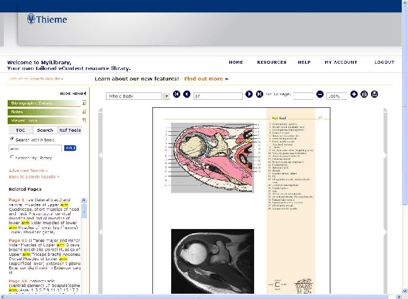Click the Go To Page field
Viewport: 408px width, 299px height.
(x=303, y=95)
